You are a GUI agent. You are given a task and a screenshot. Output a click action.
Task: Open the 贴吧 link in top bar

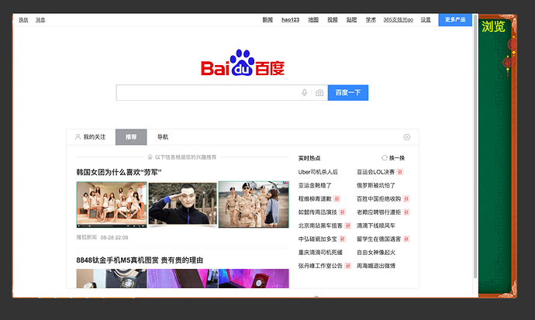[x=351, y=20]
